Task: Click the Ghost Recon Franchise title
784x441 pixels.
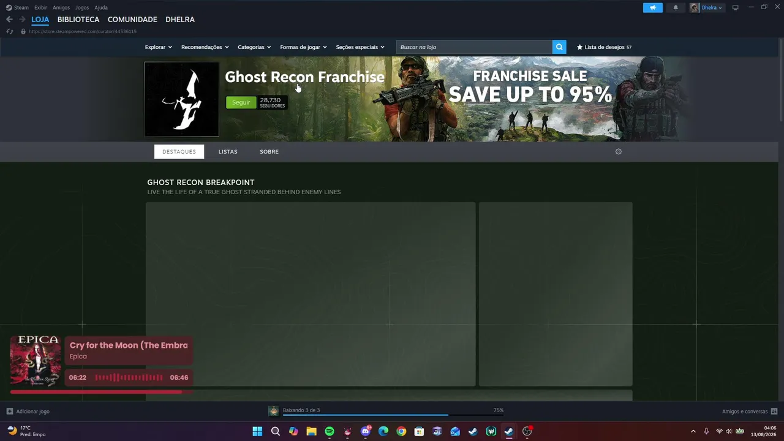Action: 304,77
